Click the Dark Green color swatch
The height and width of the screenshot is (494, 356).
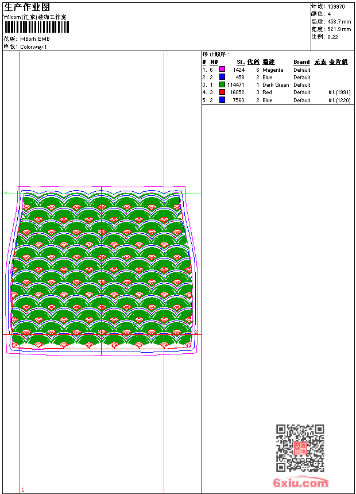(x=222, y=84)
